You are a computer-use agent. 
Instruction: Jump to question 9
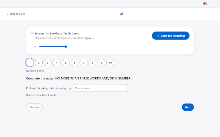tap(101, 62)
